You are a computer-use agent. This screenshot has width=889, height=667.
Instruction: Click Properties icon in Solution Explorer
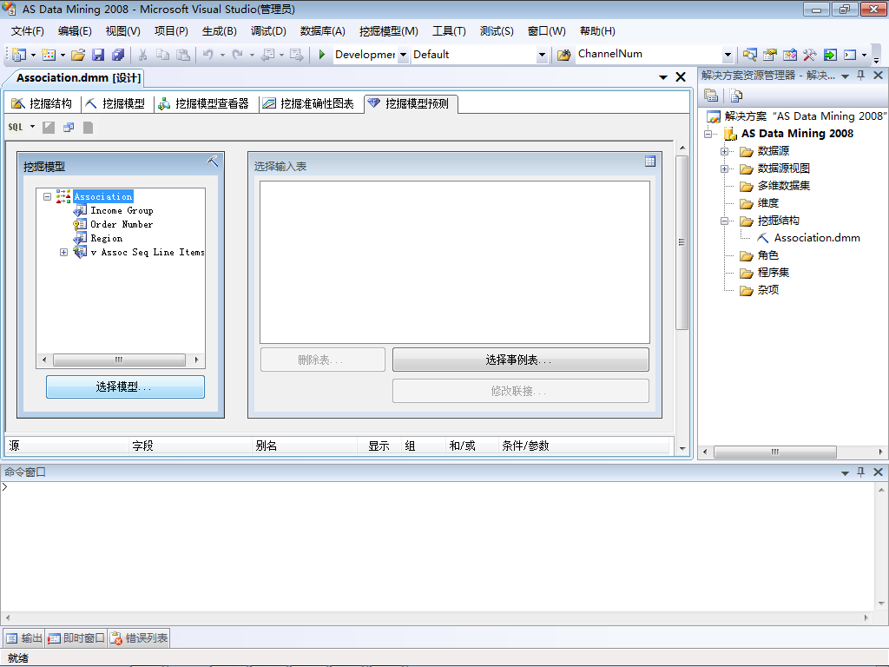click(x=711, y=96)
